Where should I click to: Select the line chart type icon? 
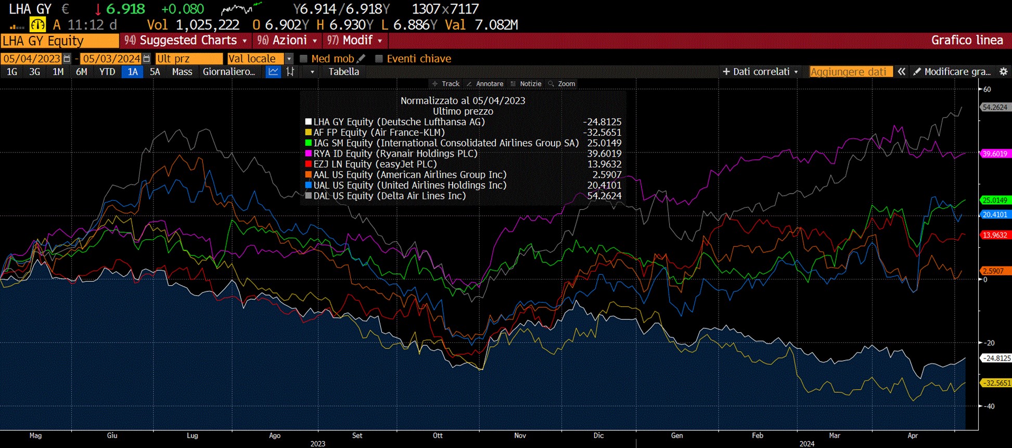[x=273, y=72]
